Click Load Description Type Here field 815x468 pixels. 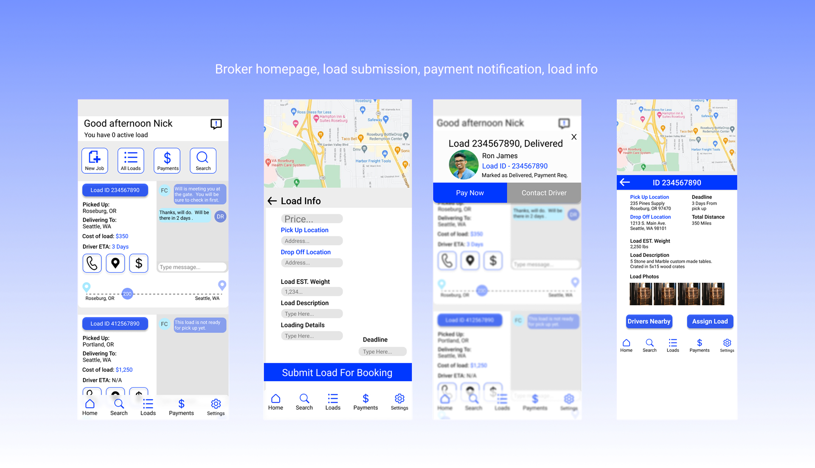pyautogui.click(x=312, y=314)
